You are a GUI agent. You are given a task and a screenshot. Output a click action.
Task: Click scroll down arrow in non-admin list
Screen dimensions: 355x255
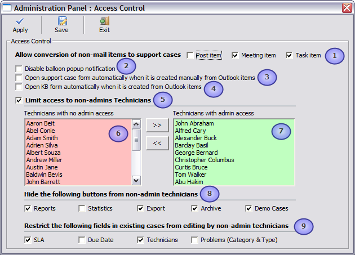pos(136,181)
